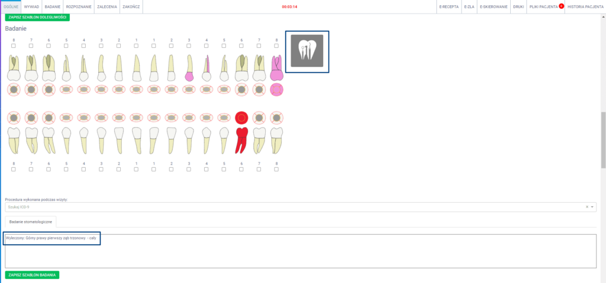The image size is (606, 283).
Task: Switch to the Wywiad tab
Action: tap(31, 6)
